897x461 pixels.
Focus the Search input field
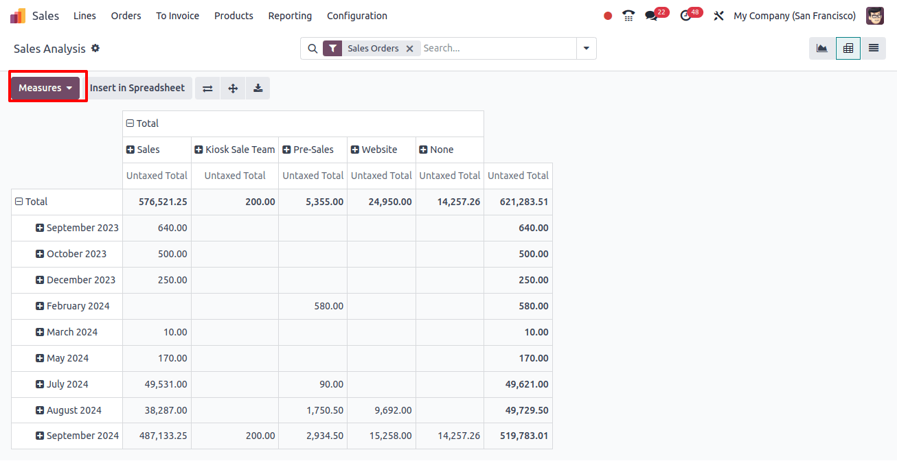[x=499, y=49]
